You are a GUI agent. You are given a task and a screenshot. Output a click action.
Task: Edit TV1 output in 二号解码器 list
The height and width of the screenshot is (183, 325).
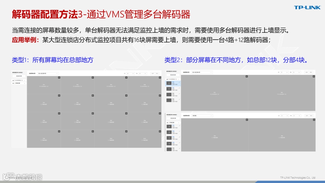179,126
